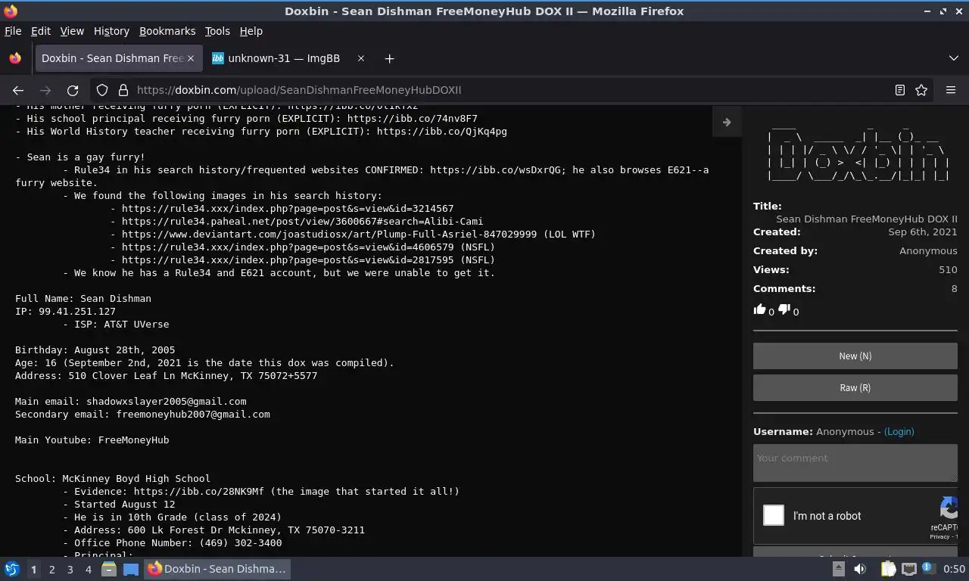Click the Raw (R) button
The image size is (969, 581).
(855, 387)
